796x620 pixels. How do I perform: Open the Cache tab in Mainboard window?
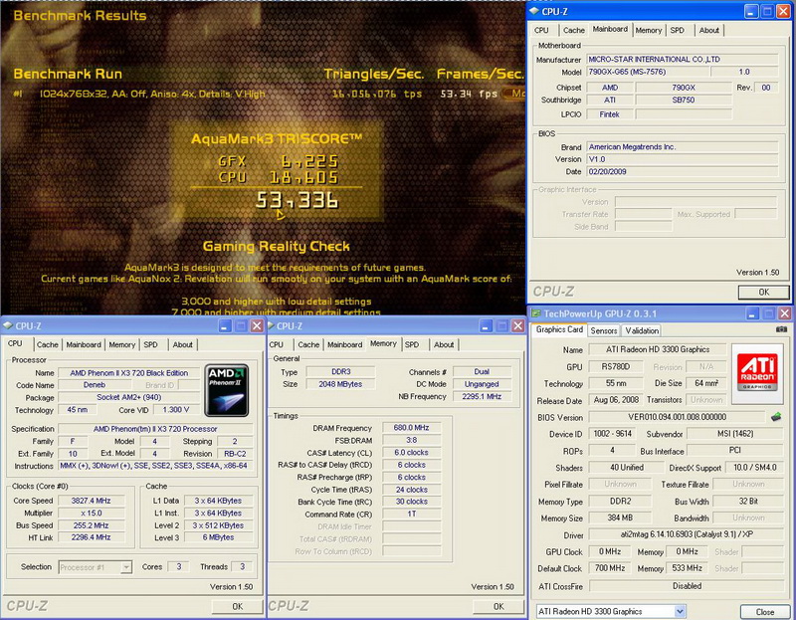tap(574, 30)
